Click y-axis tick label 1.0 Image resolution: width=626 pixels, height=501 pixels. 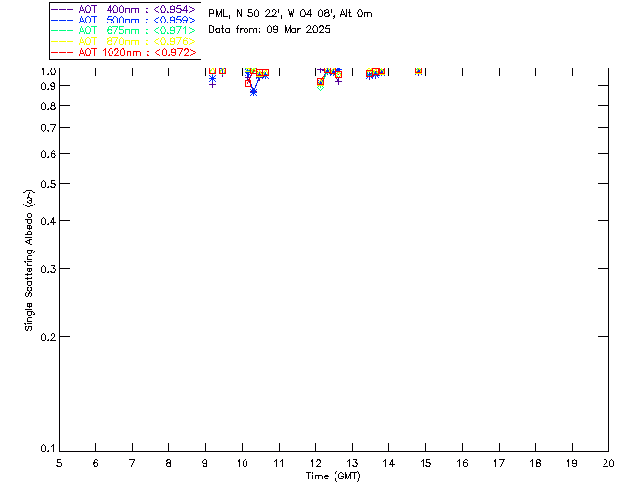click(48, 71)
